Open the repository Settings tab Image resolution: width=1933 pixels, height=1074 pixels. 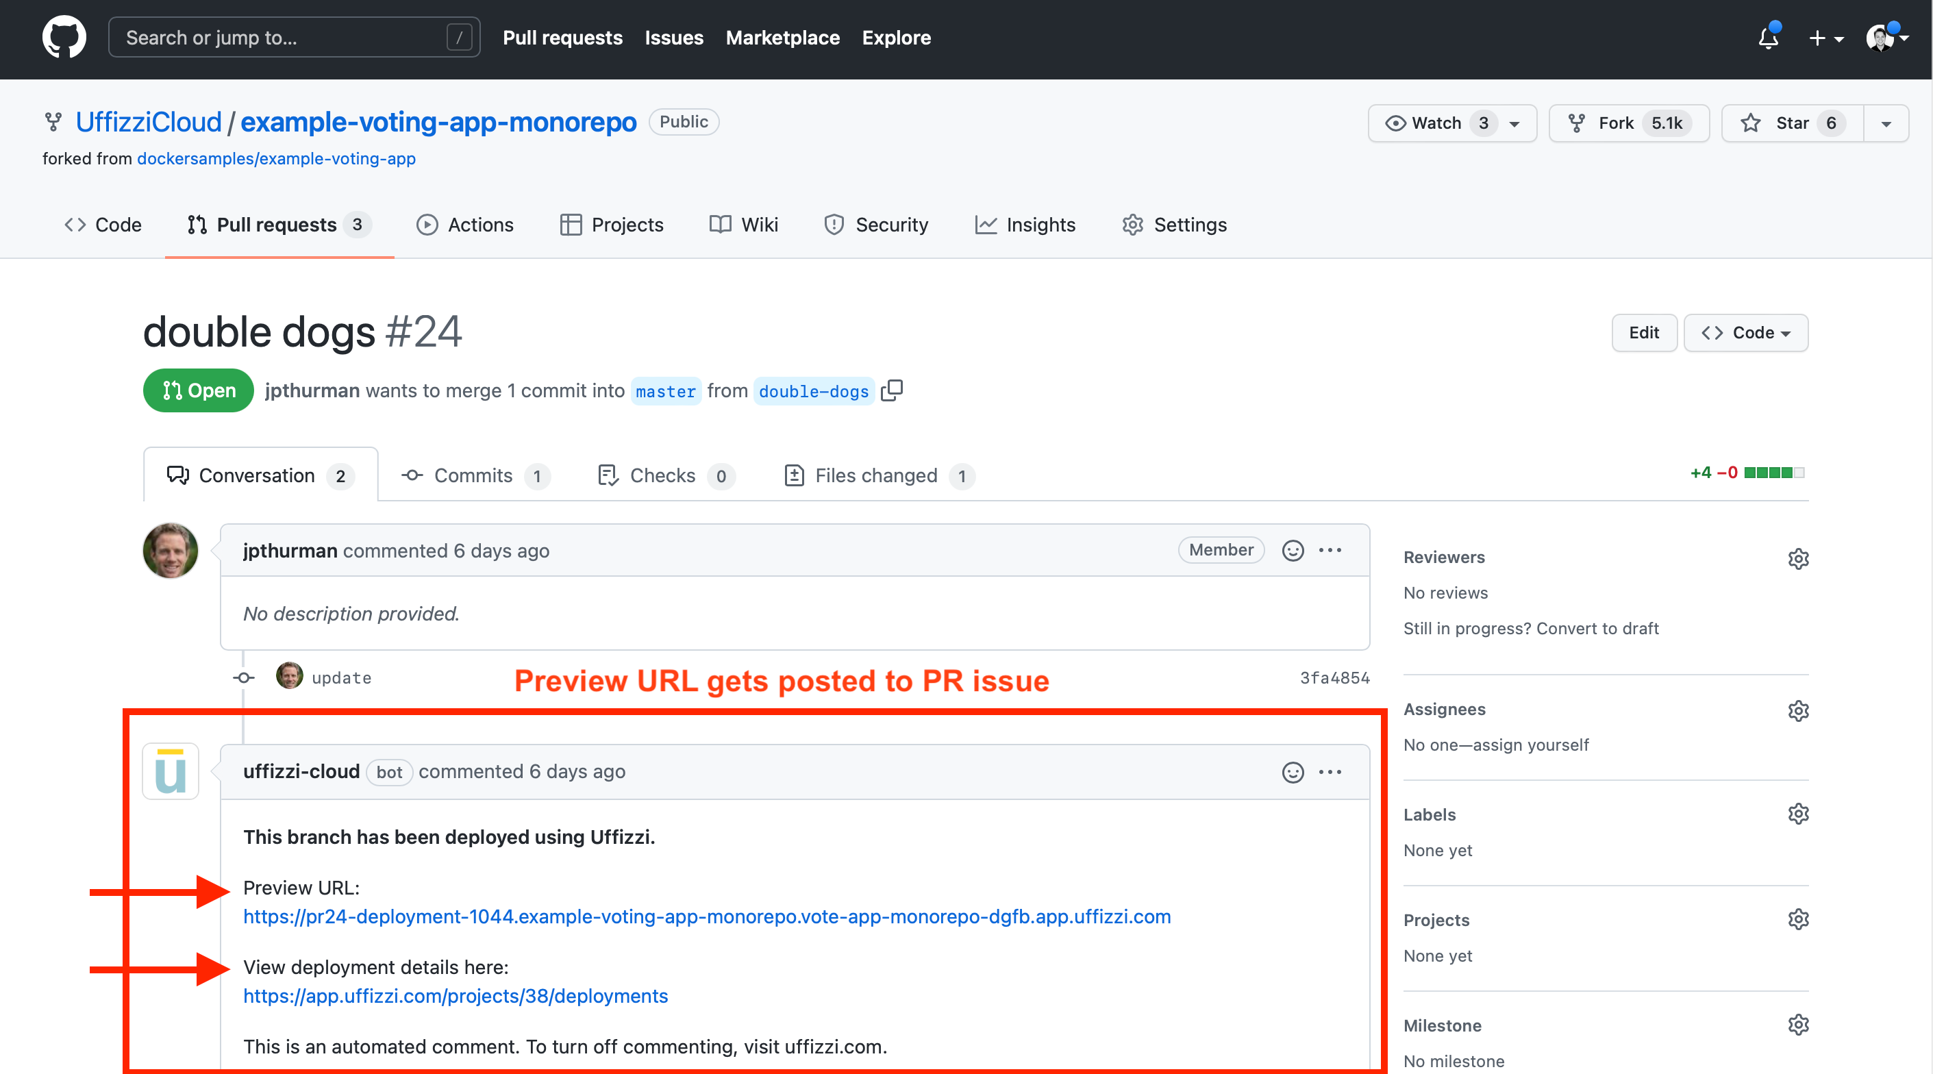(x=1174, y=225)
